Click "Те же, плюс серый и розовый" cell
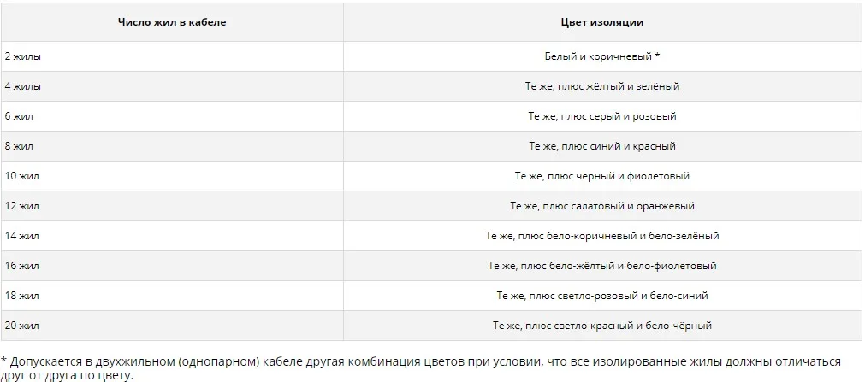Screen dimensions: 865x382 click(601, 116)
